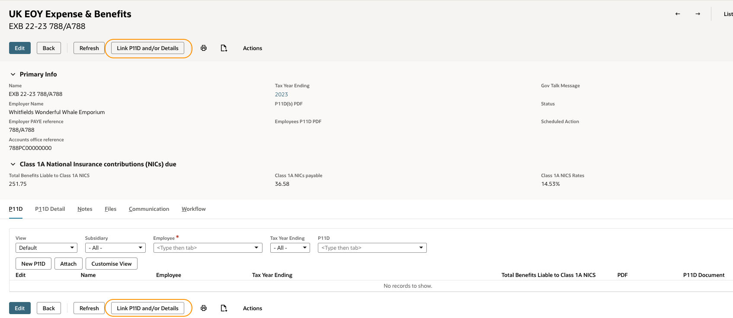The width and height of the screenshot is (733, 318).
Task: Go to previous record with left arrow
Action: (x=678, y=14)
